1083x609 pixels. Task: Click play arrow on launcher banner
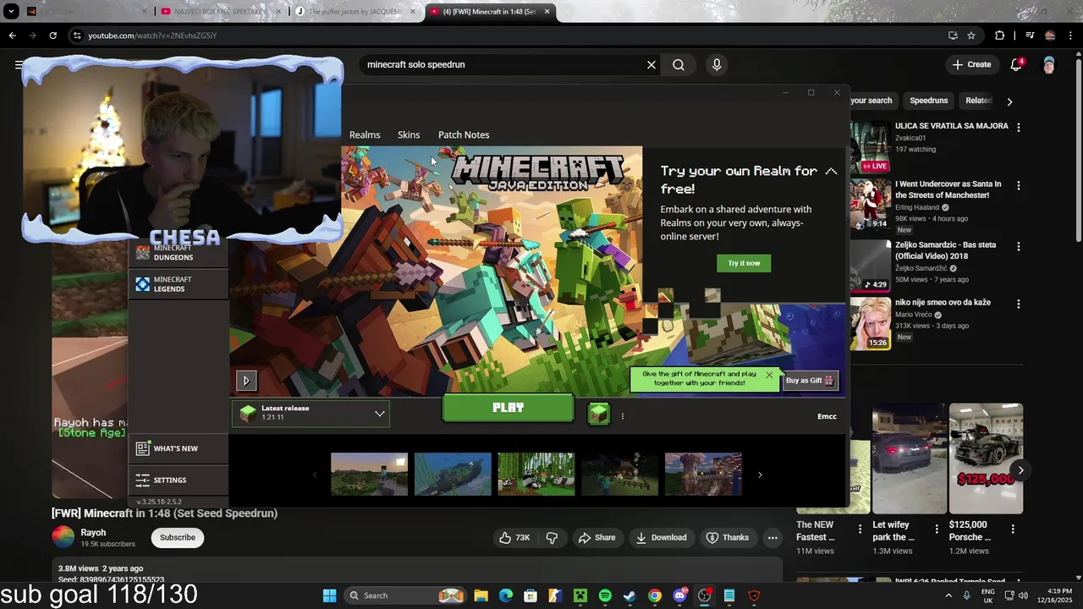246,381
